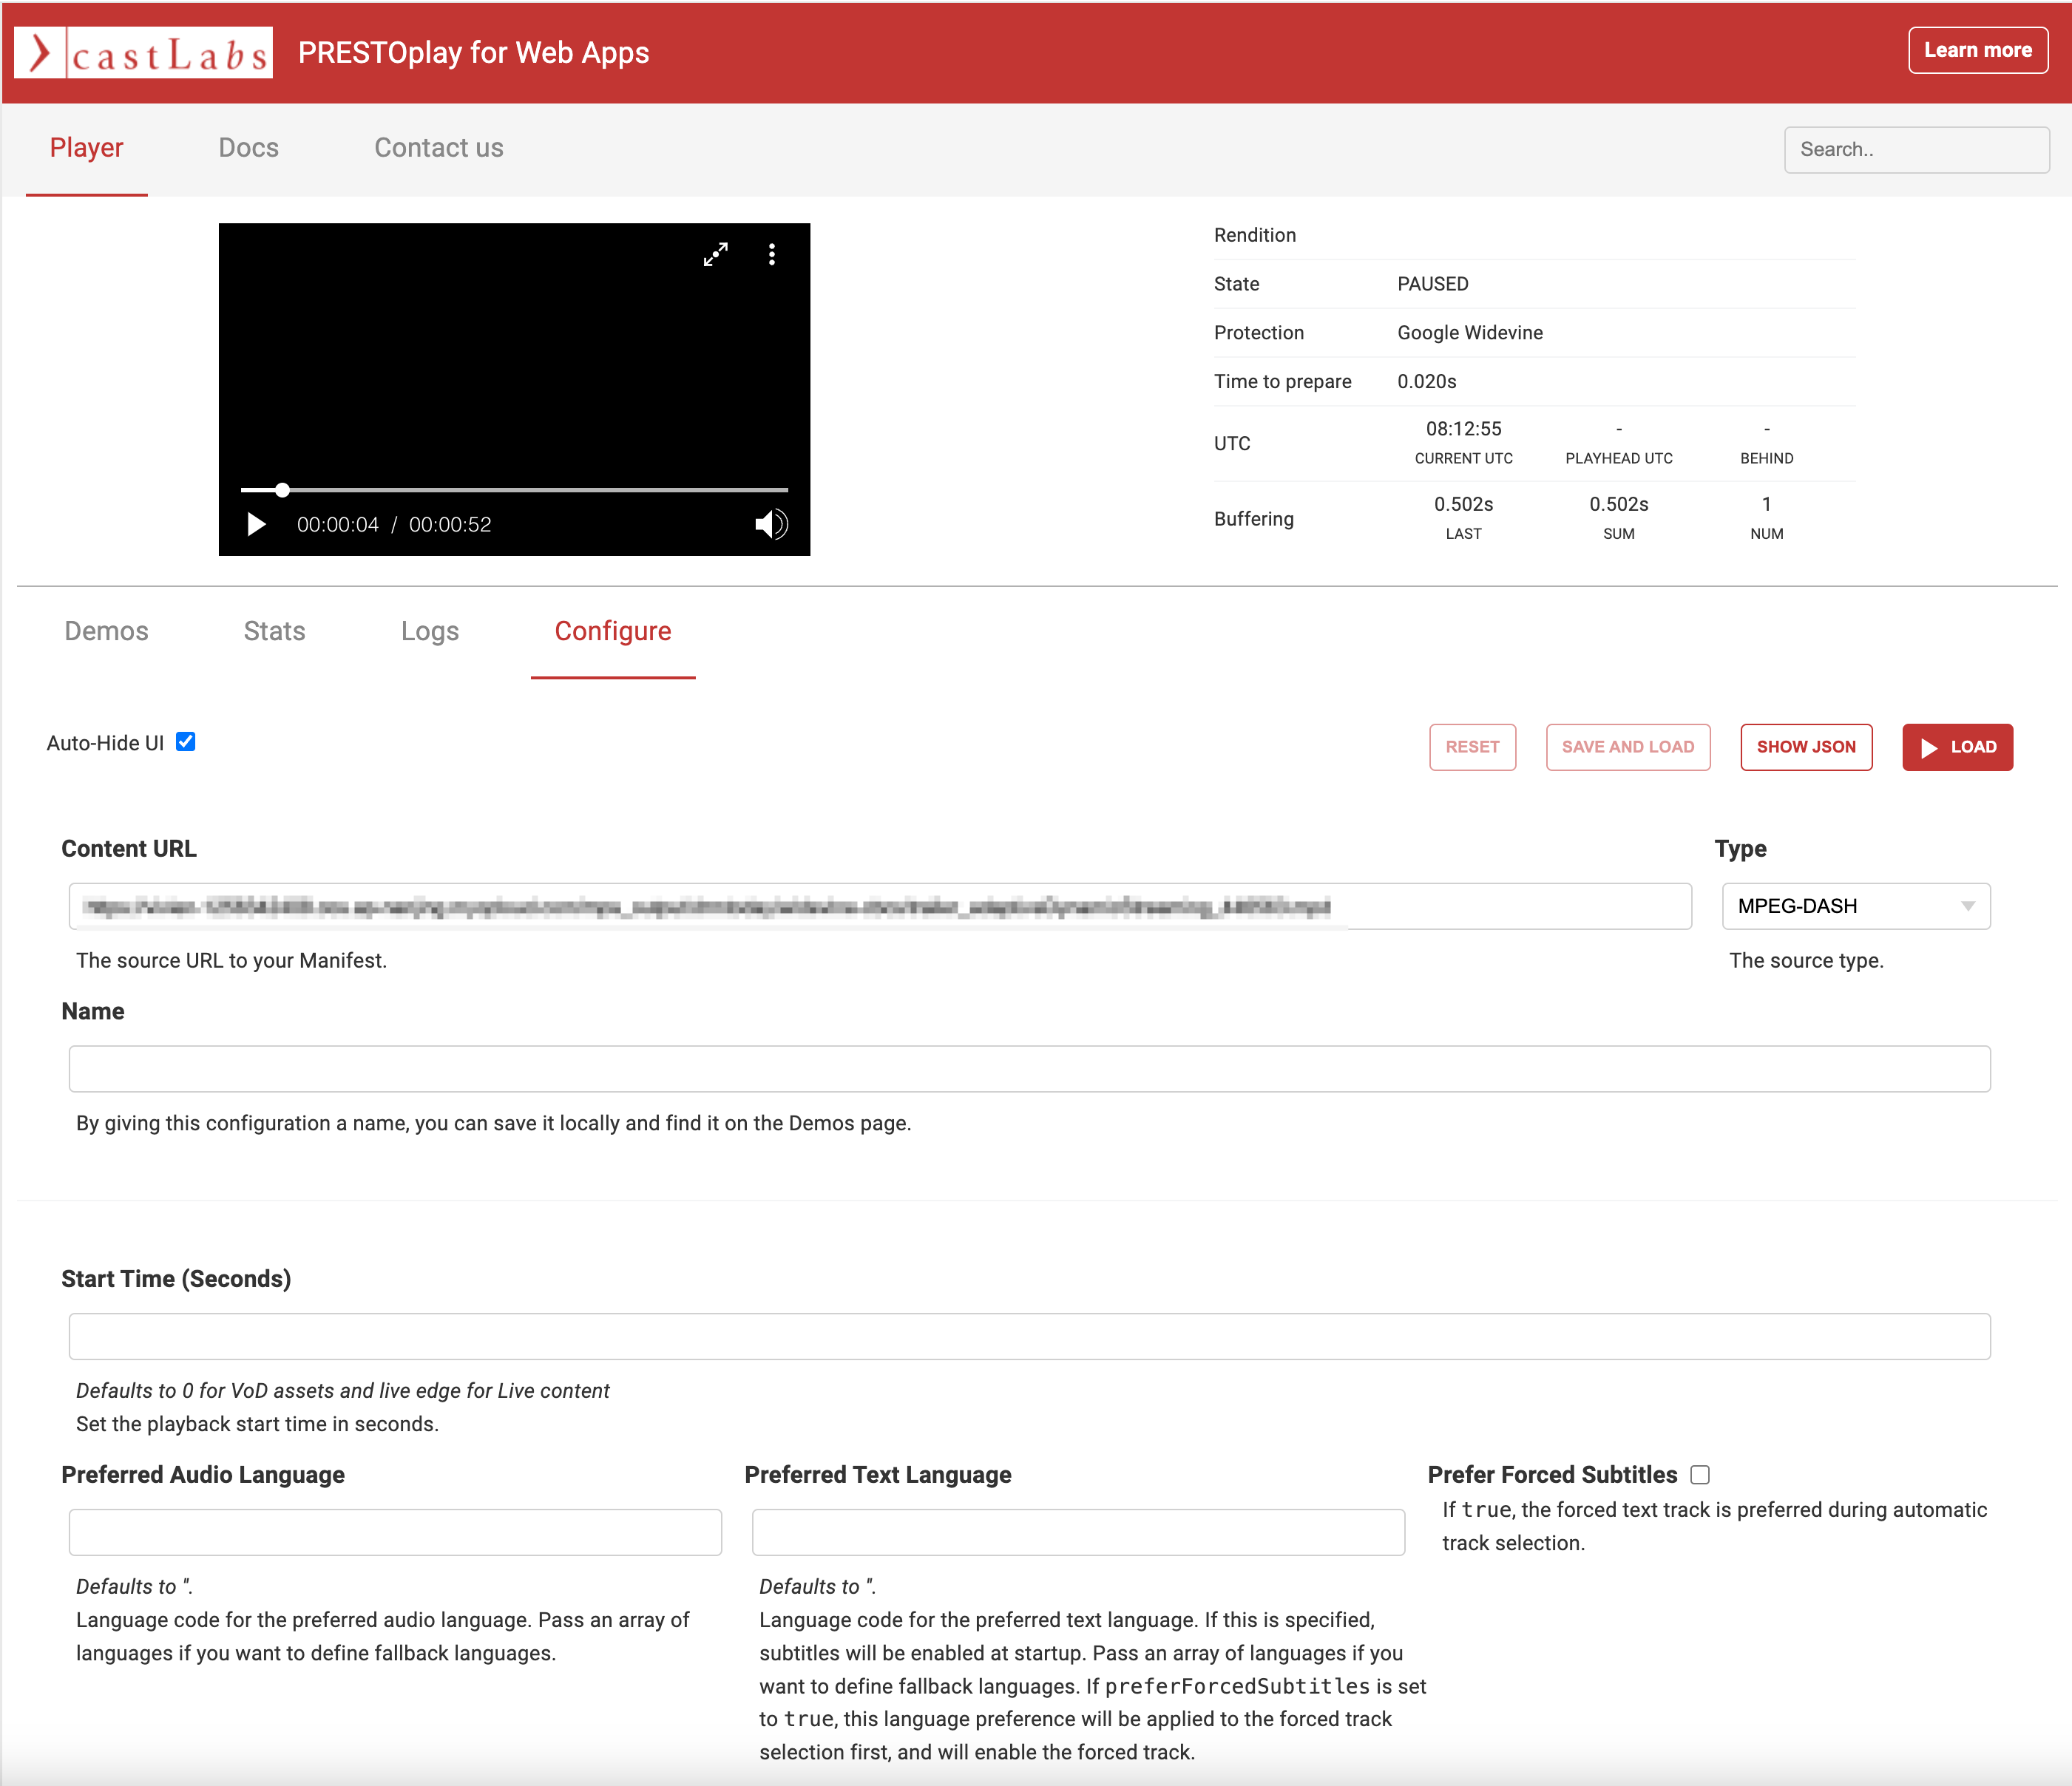This screenshot has width=2072, height=1786.
Task: Mute the video using the speaker icon
Action: pos(770,523)
